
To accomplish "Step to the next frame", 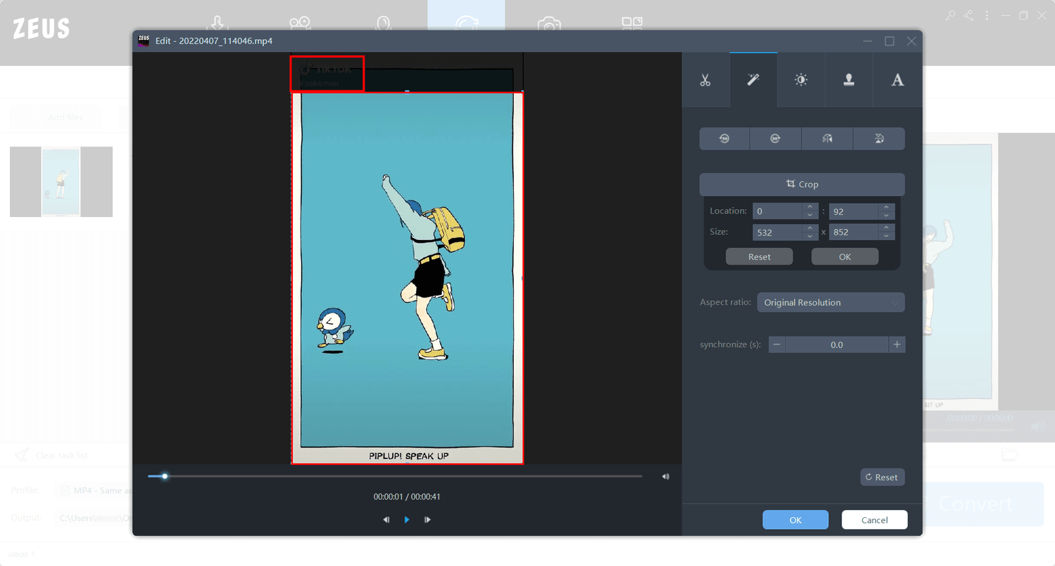I will click(x=427, y=520).
